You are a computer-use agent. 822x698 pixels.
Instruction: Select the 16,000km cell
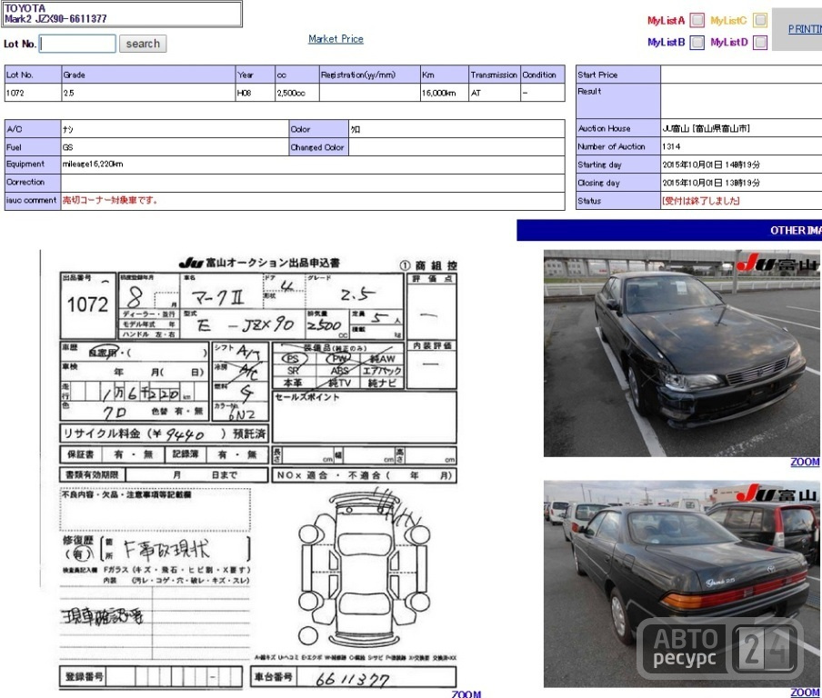tap(444, 93)
